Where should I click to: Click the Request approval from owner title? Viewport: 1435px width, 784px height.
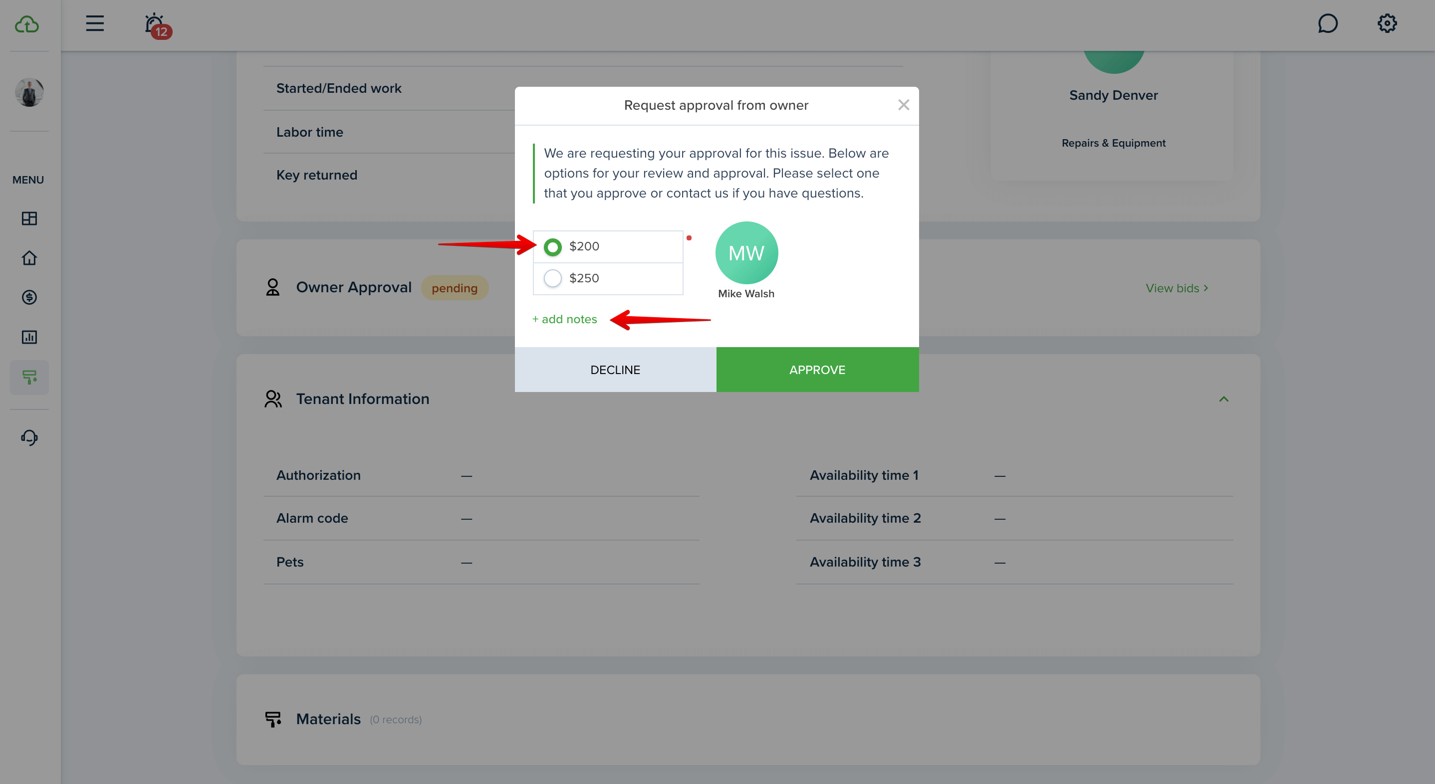click(x=716, y=105)
